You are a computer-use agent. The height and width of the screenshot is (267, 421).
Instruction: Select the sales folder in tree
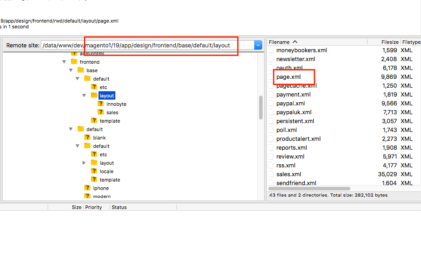[112, 112]
